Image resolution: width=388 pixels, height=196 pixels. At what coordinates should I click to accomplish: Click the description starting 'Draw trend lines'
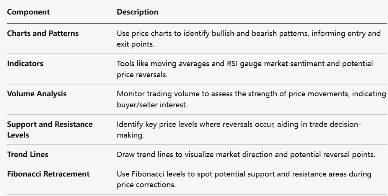(246, 154)
